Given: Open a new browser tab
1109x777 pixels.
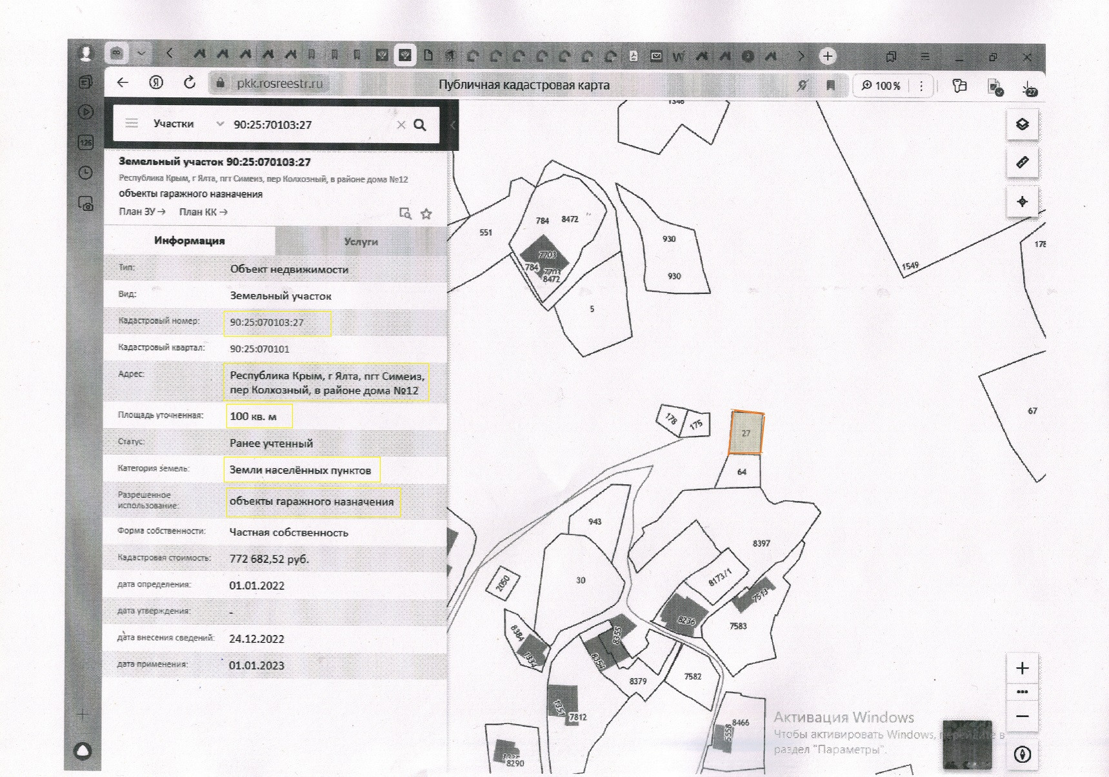Looking at the screenshot, I should (828, 56).
